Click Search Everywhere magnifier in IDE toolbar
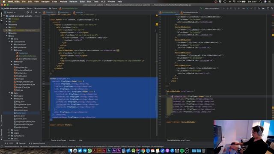The height and width of the screenshot is (154, 274). (x=272, y=9)
